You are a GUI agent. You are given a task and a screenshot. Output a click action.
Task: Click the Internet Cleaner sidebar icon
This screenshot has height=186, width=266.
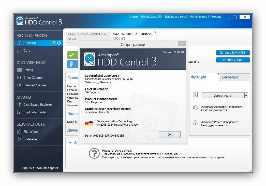pyautogui.click(x=19, y=85)
